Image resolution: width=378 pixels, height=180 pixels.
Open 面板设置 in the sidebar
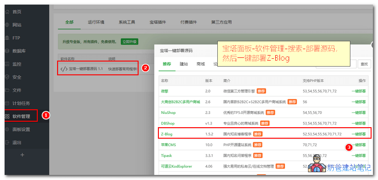click(21, 129)
